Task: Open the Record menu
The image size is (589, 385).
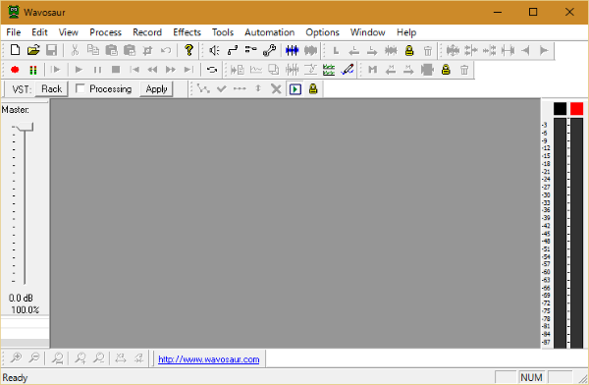Action: [x=147, y=32]
